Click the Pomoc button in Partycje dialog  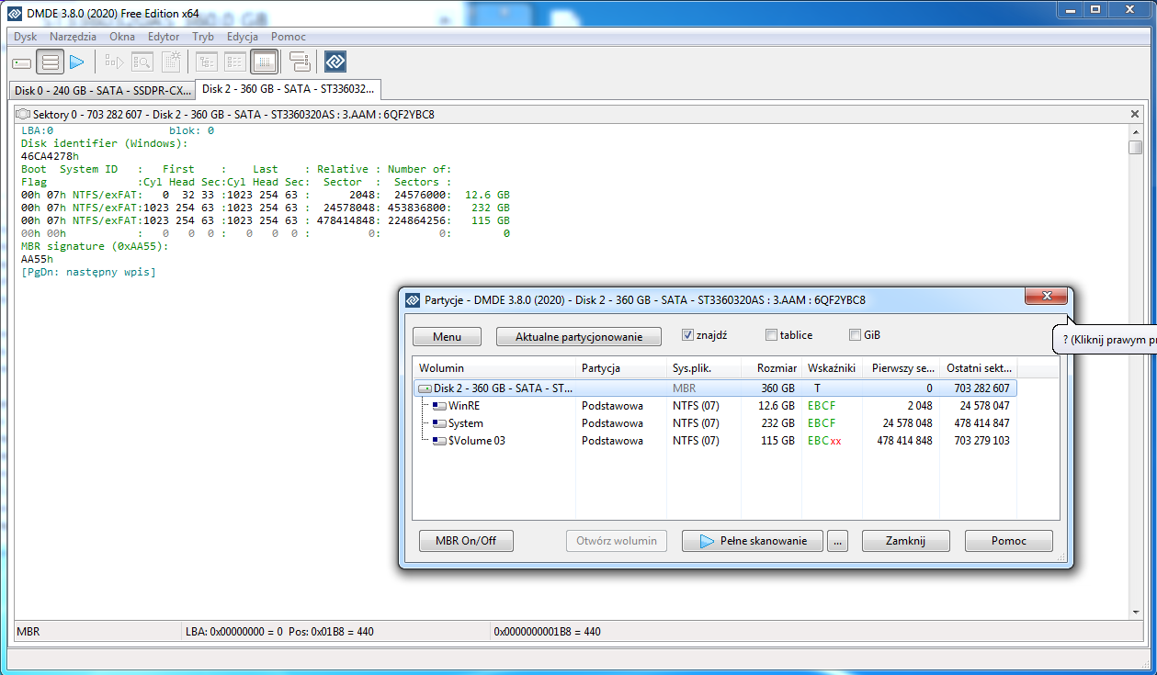(x=1009, y=541)
